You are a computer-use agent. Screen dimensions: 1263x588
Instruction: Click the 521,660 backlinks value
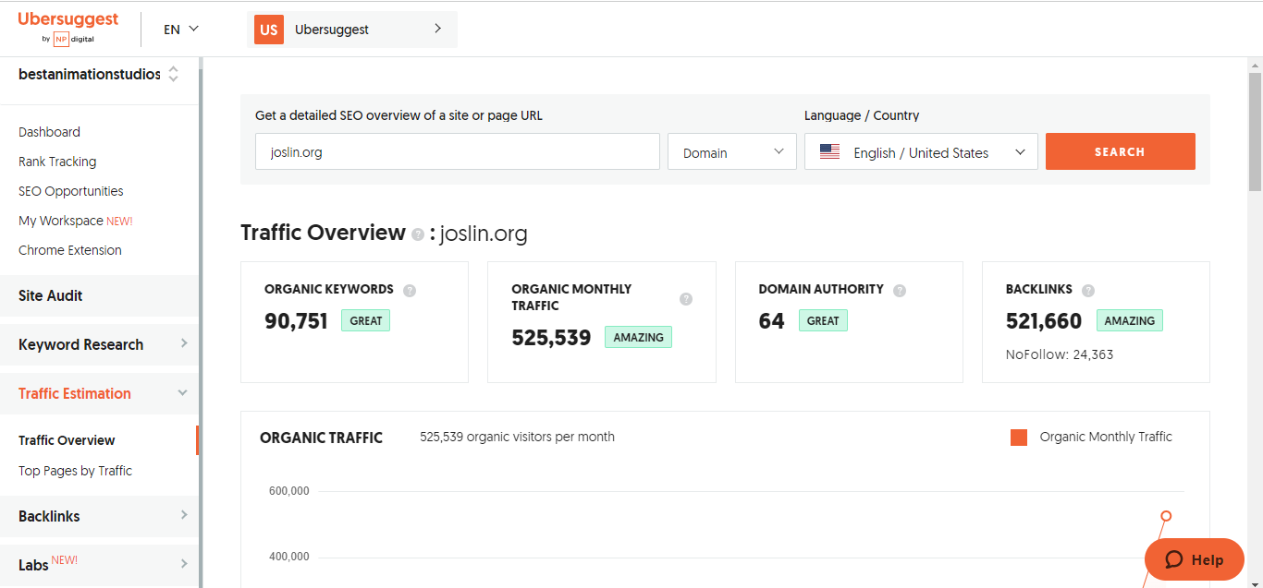click(x=1044, y=321)
